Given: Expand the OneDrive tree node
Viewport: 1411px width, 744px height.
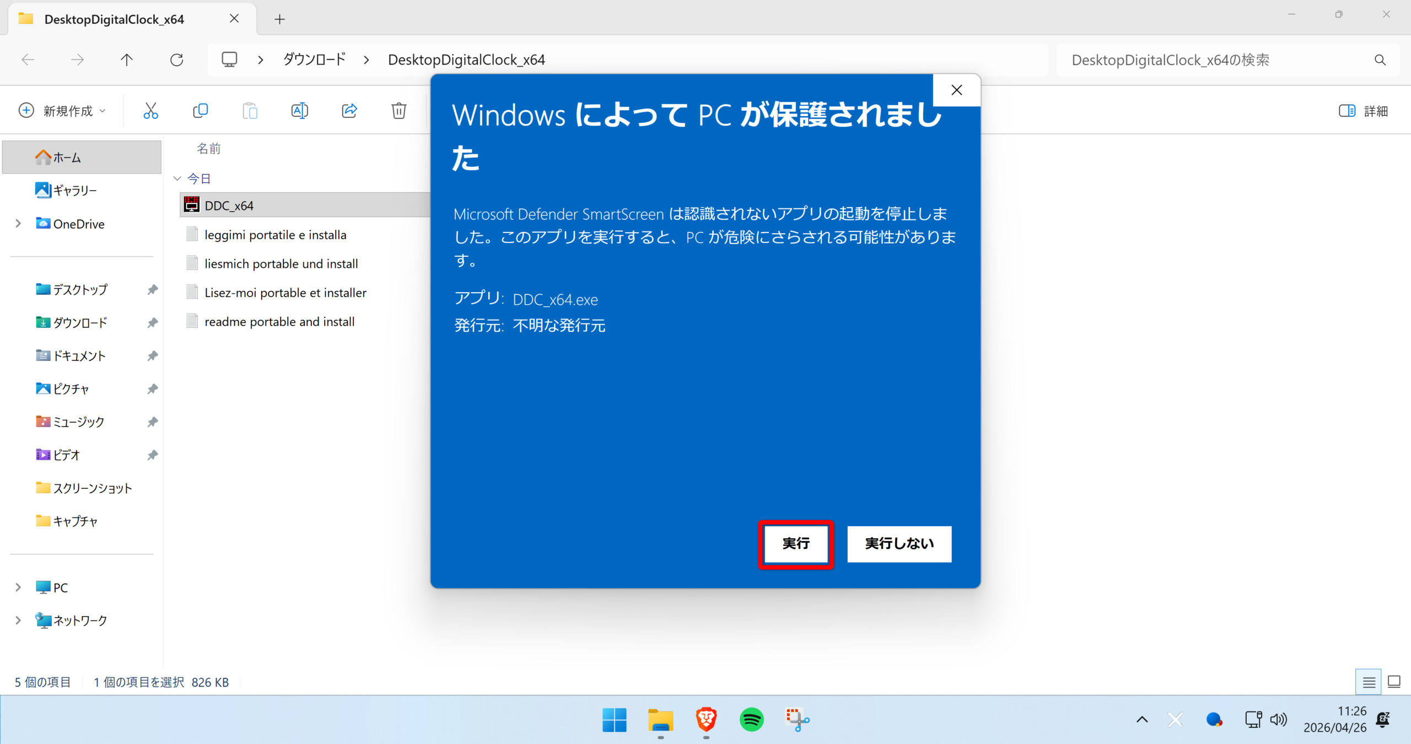Looking at the screenshot, I should pos(18,223).
